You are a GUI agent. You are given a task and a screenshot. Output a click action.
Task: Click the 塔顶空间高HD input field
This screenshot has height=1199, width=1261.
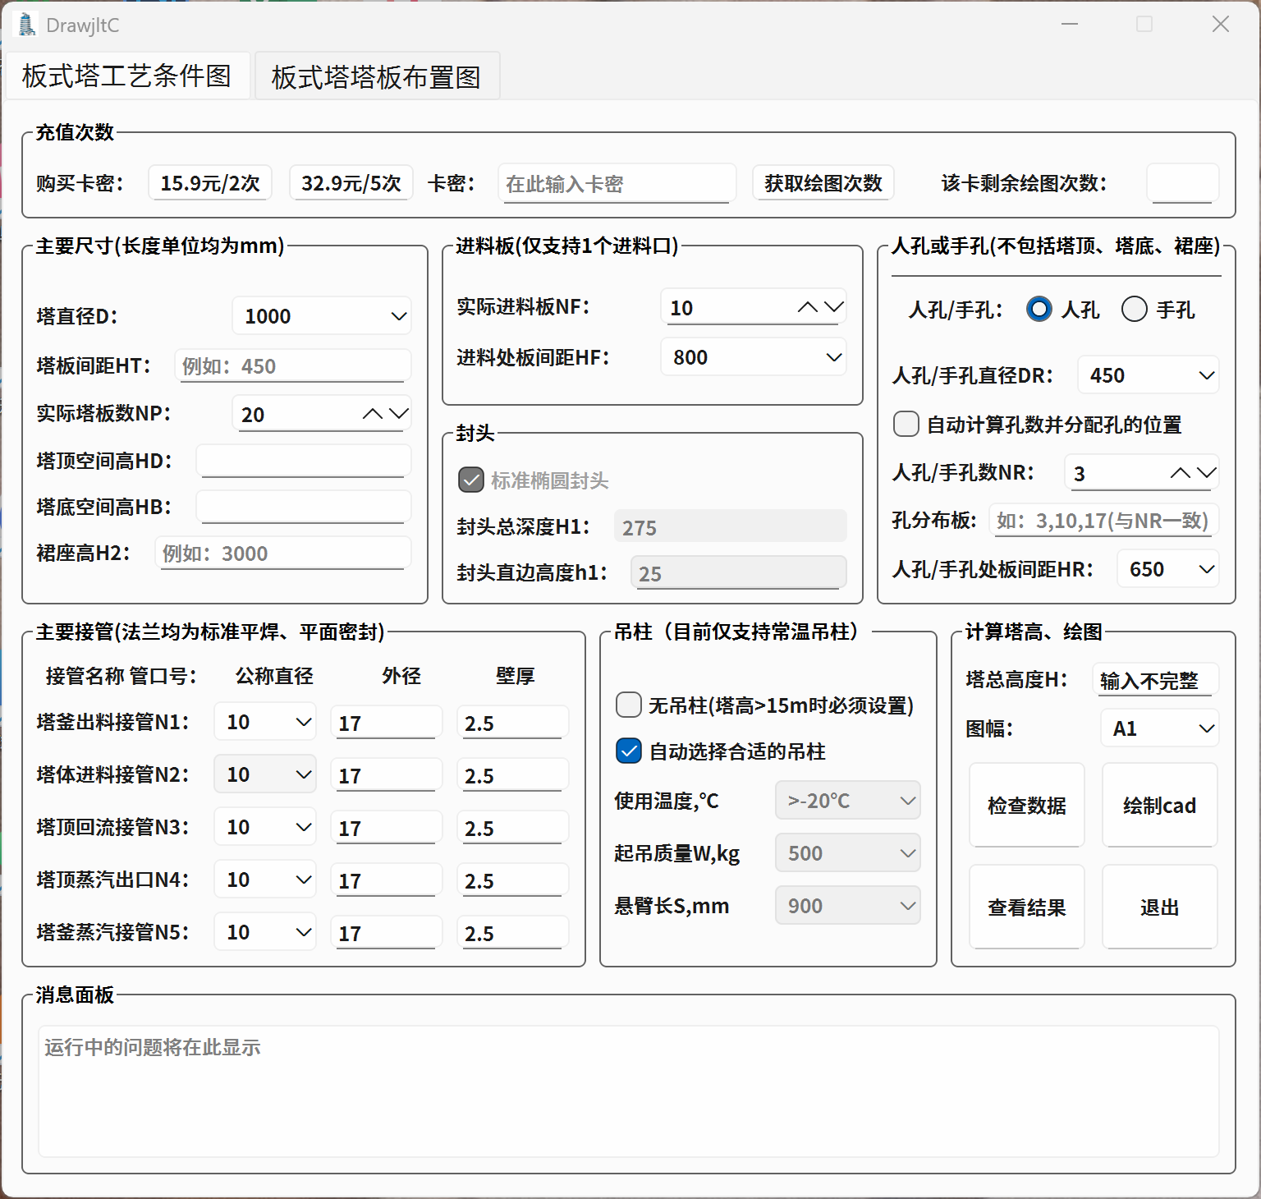coord(304,461)
